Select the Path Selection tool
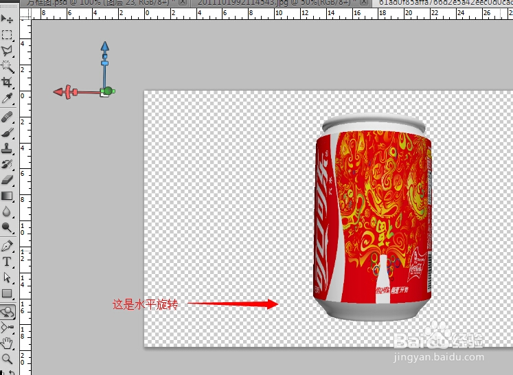513x375 pixels. pyautogui.click(x=7, y=277)
